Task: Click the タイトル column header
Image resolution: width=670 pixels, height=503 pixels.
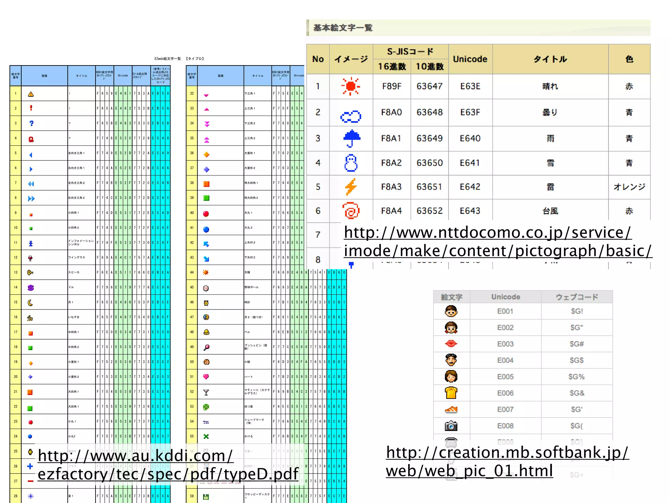Action: pos(550,59)
